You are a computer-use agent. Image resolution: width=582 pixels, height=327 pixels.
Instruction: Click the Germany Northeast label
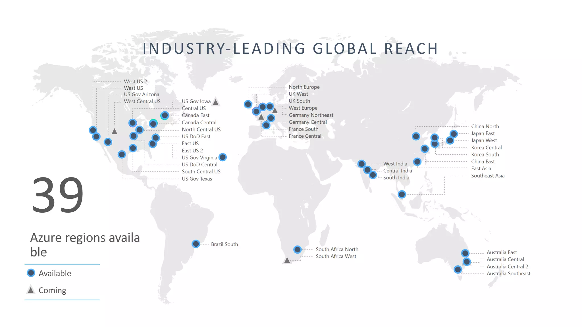(311, 115)
